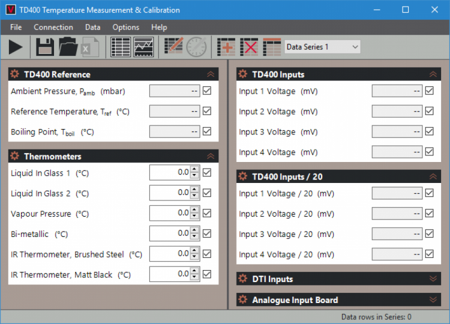The width and height of the screenshot is (450, 324).
Task: Increase Vapour Pressure value
Action: (194, 210)
